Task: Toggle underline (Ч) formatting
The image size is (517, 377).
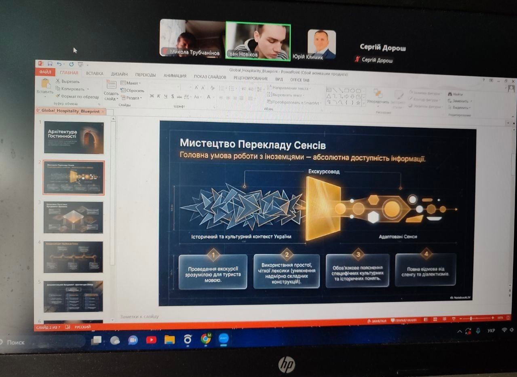Action: click(x=165, y=96)
